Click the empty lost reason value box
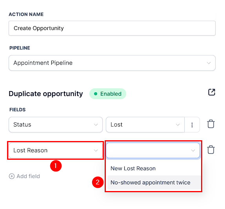Viewport: 225px width, 209px height. coord(153,150)
